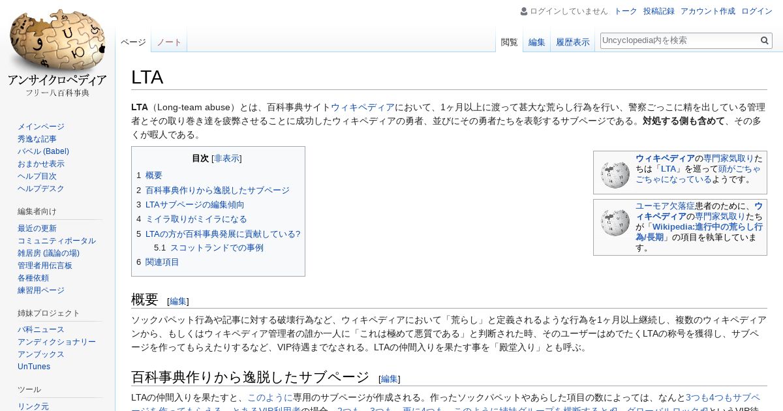Click the ログイン link
783x411 pixels.
click(757, 11)
